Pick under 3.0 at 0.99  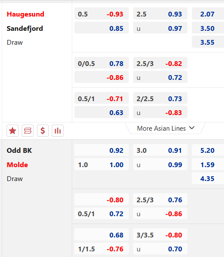point(160,164)
